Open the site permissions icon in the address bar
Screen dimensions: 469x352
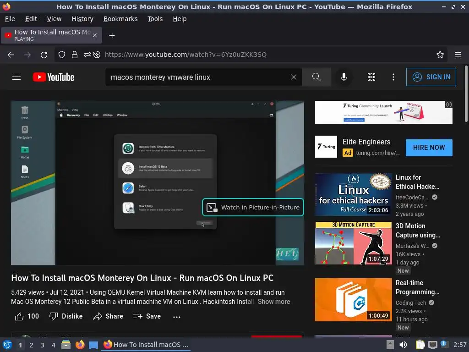point(87,55)
